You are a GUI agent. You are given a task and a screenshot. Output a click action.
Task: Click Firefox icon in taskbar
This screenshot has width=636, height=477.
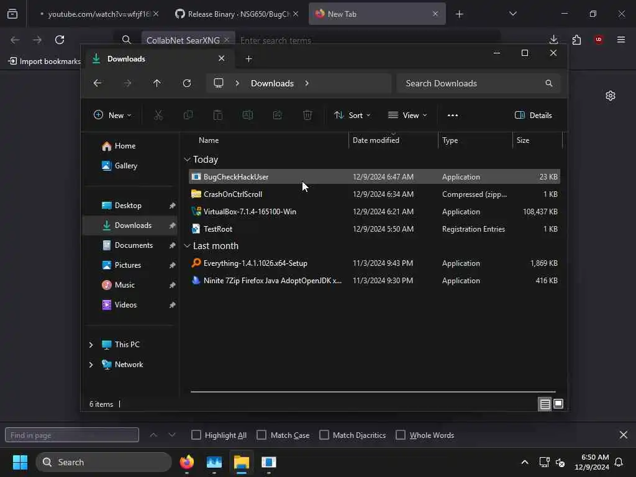tap(186, 462)
